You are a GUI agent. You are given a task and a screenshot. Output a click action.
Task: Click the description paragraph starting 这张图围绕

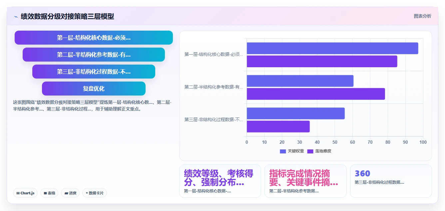[x=93, y=105]
